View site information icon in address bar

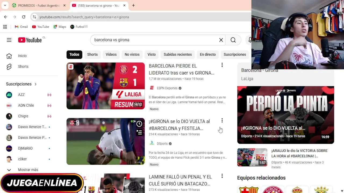click(34, 17)
